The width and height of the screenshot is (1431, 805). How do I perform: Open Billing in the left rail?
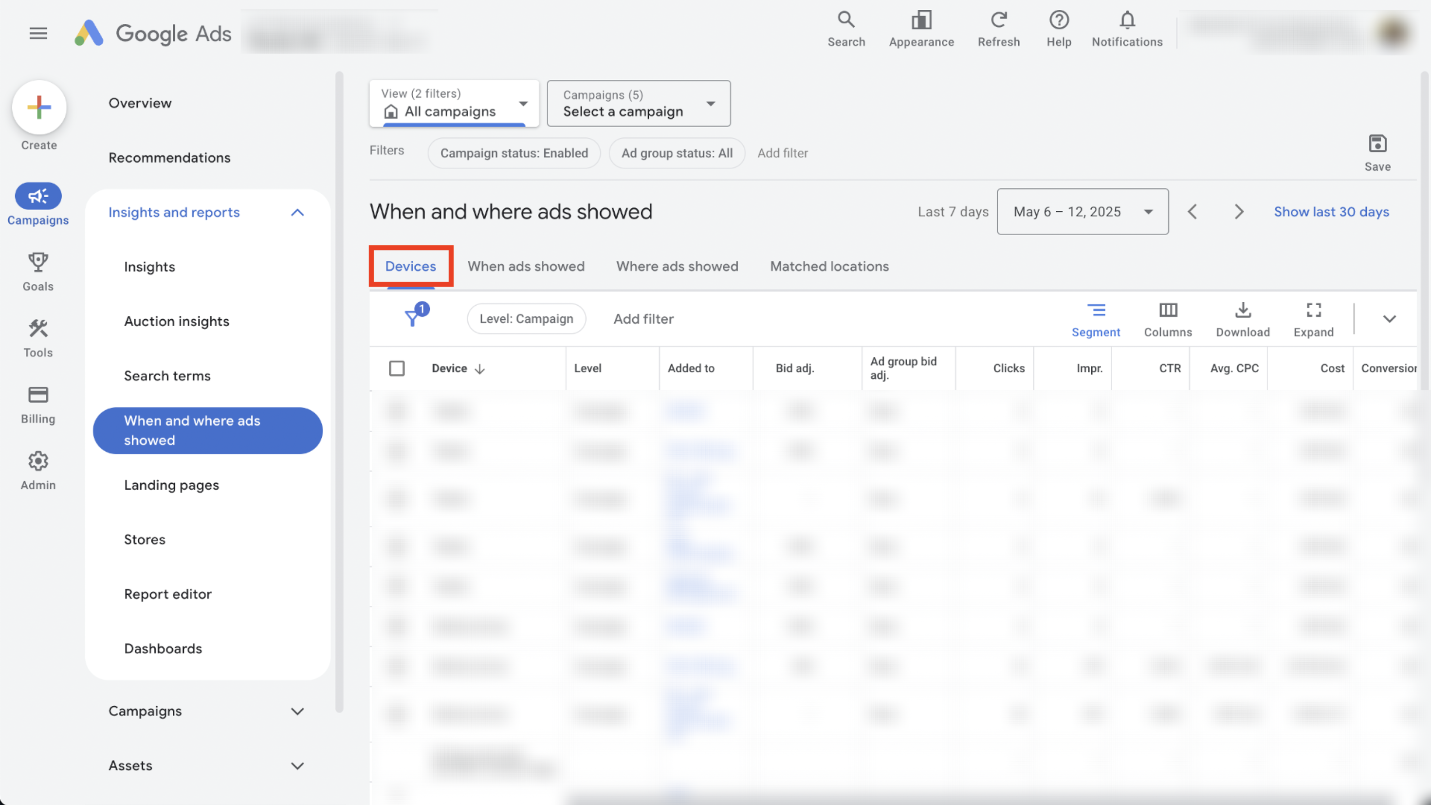38,404
